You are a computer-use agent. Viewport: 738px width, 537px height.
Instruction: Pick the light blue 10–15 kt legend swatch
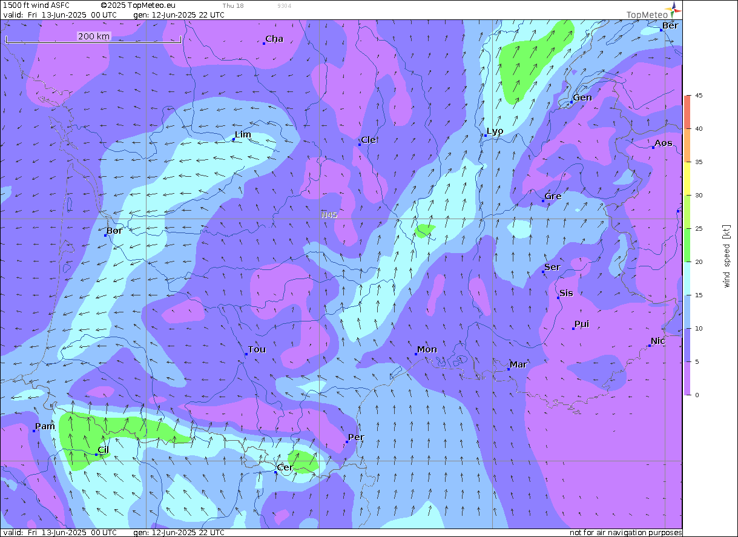[x=688, y=312]
